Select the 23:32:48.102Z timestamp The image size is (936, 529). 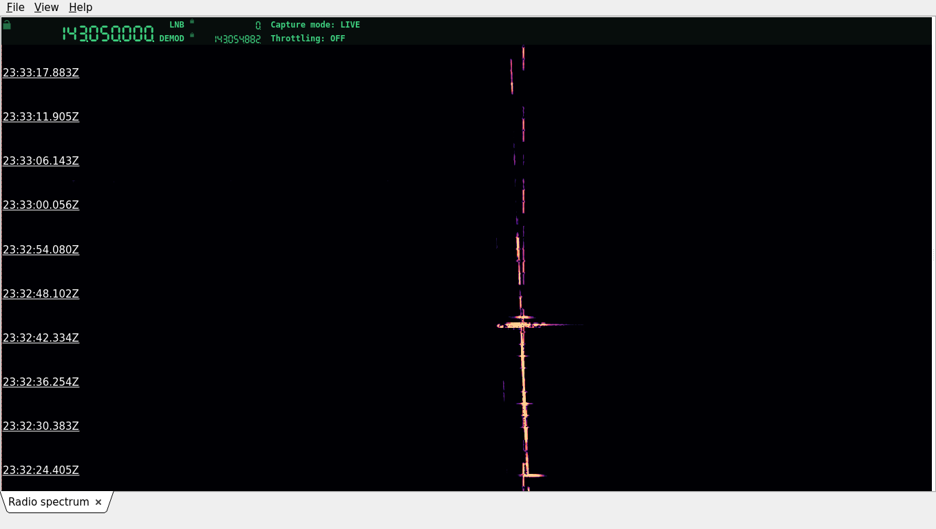point(41,293)
